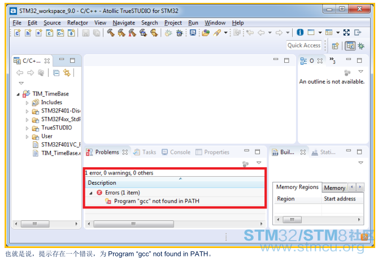Click the back arrow in project explorer
This screenshot has width=378, height=261.
[20, 73]
